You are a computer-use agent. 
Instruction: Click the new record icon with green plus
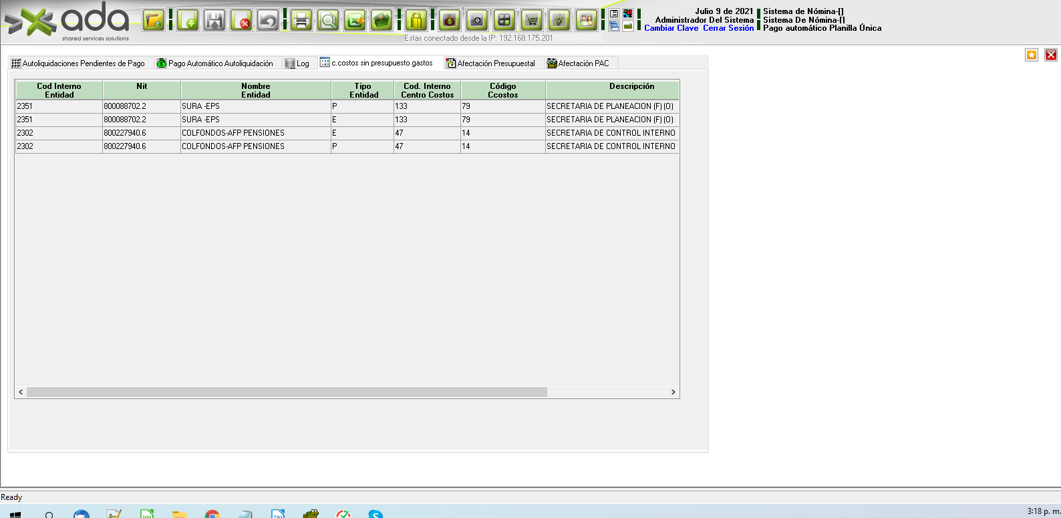coord(188,21)
